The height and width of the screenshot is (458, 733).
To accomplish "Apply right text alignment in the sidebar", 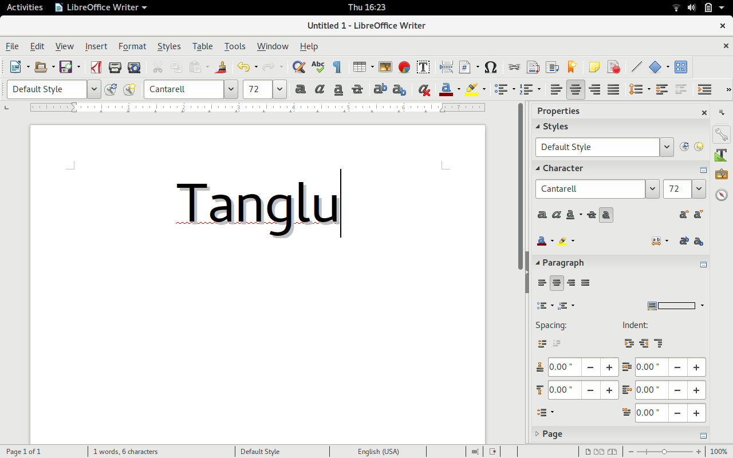I will click(x=571, y=282).
